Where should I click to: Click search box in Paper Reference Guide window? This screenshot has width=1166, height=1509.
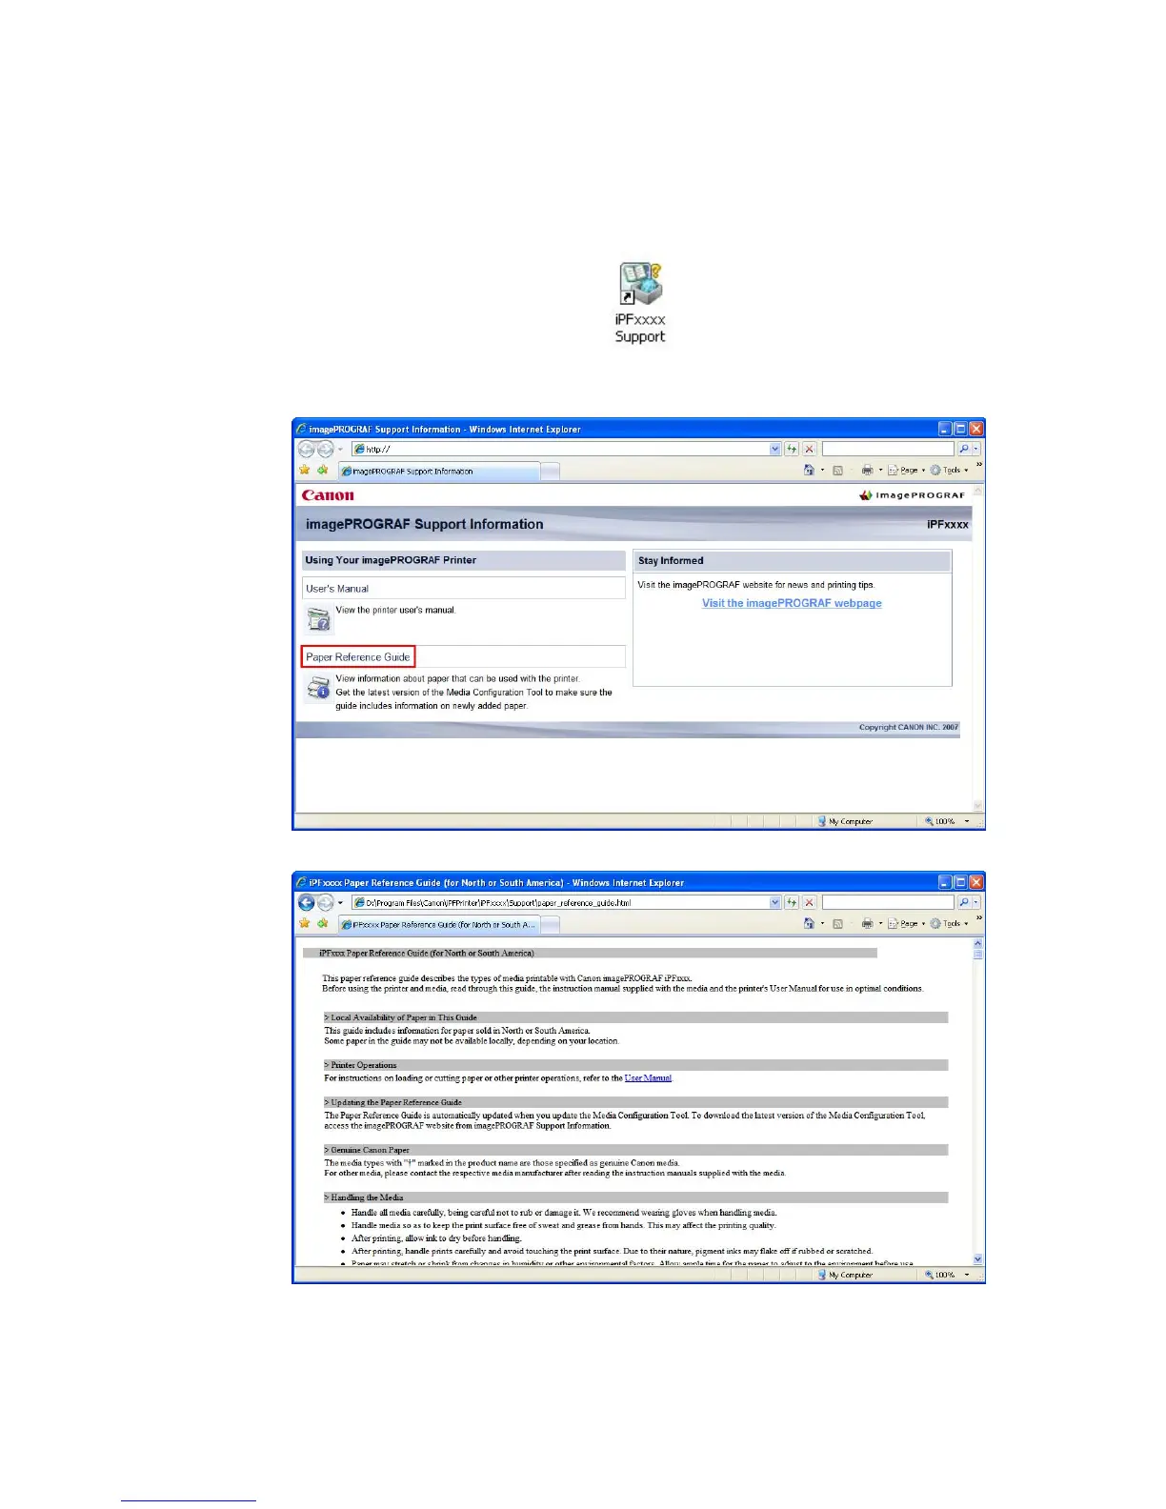[888, 902]
